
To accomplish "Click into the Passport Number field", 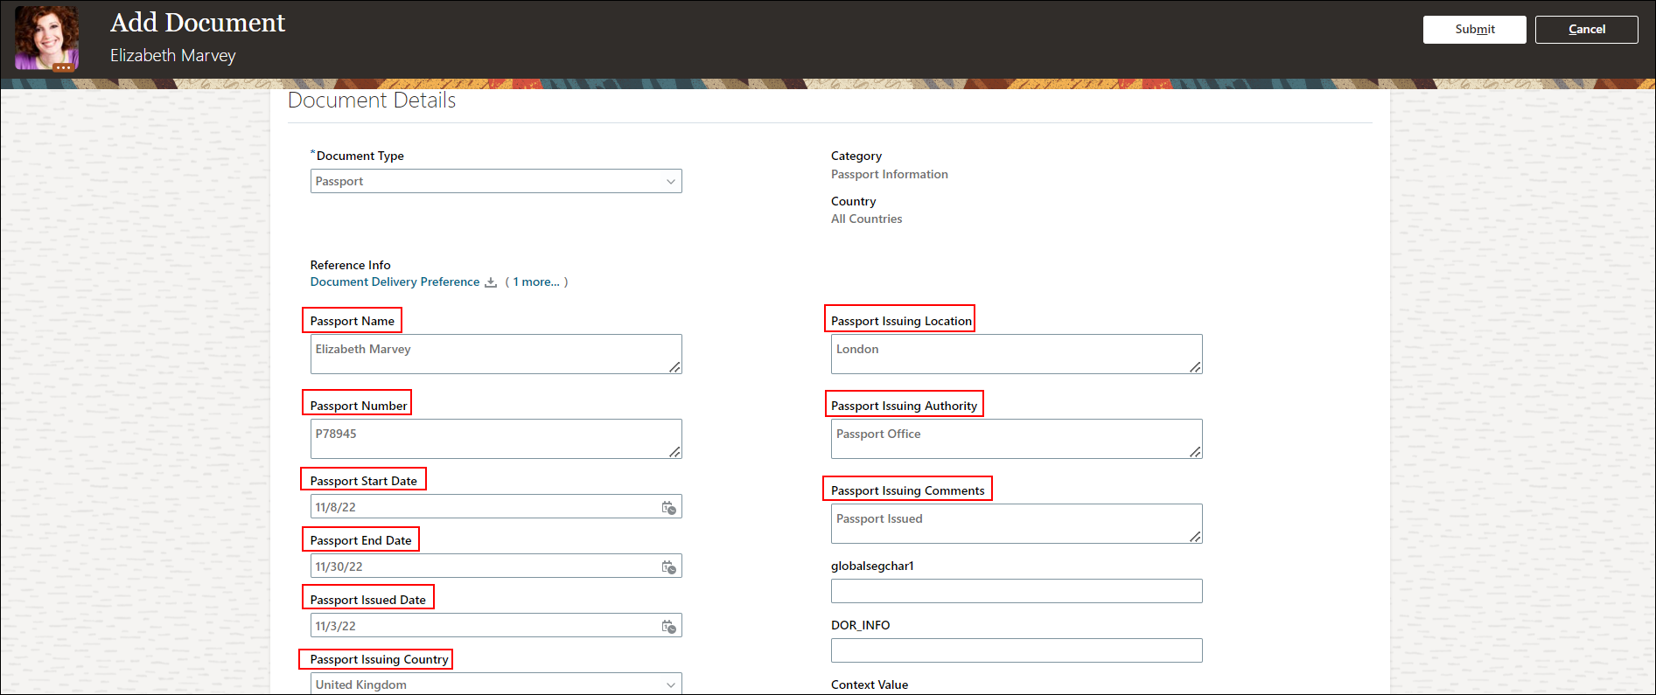I will click(490, 438).
